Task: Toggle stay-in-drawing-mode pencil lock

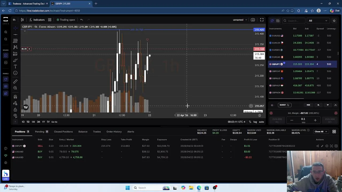Action: 15,103
